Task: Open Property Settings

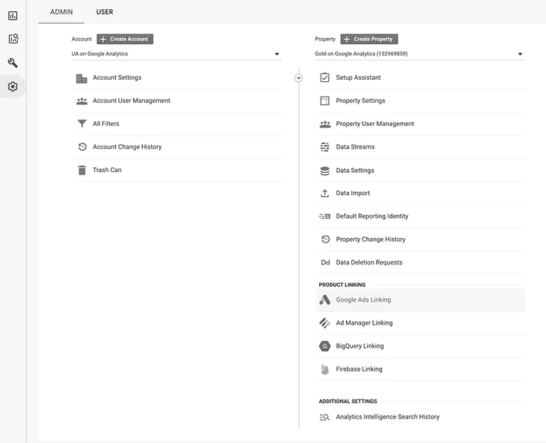Action: [x=420, y=101]
